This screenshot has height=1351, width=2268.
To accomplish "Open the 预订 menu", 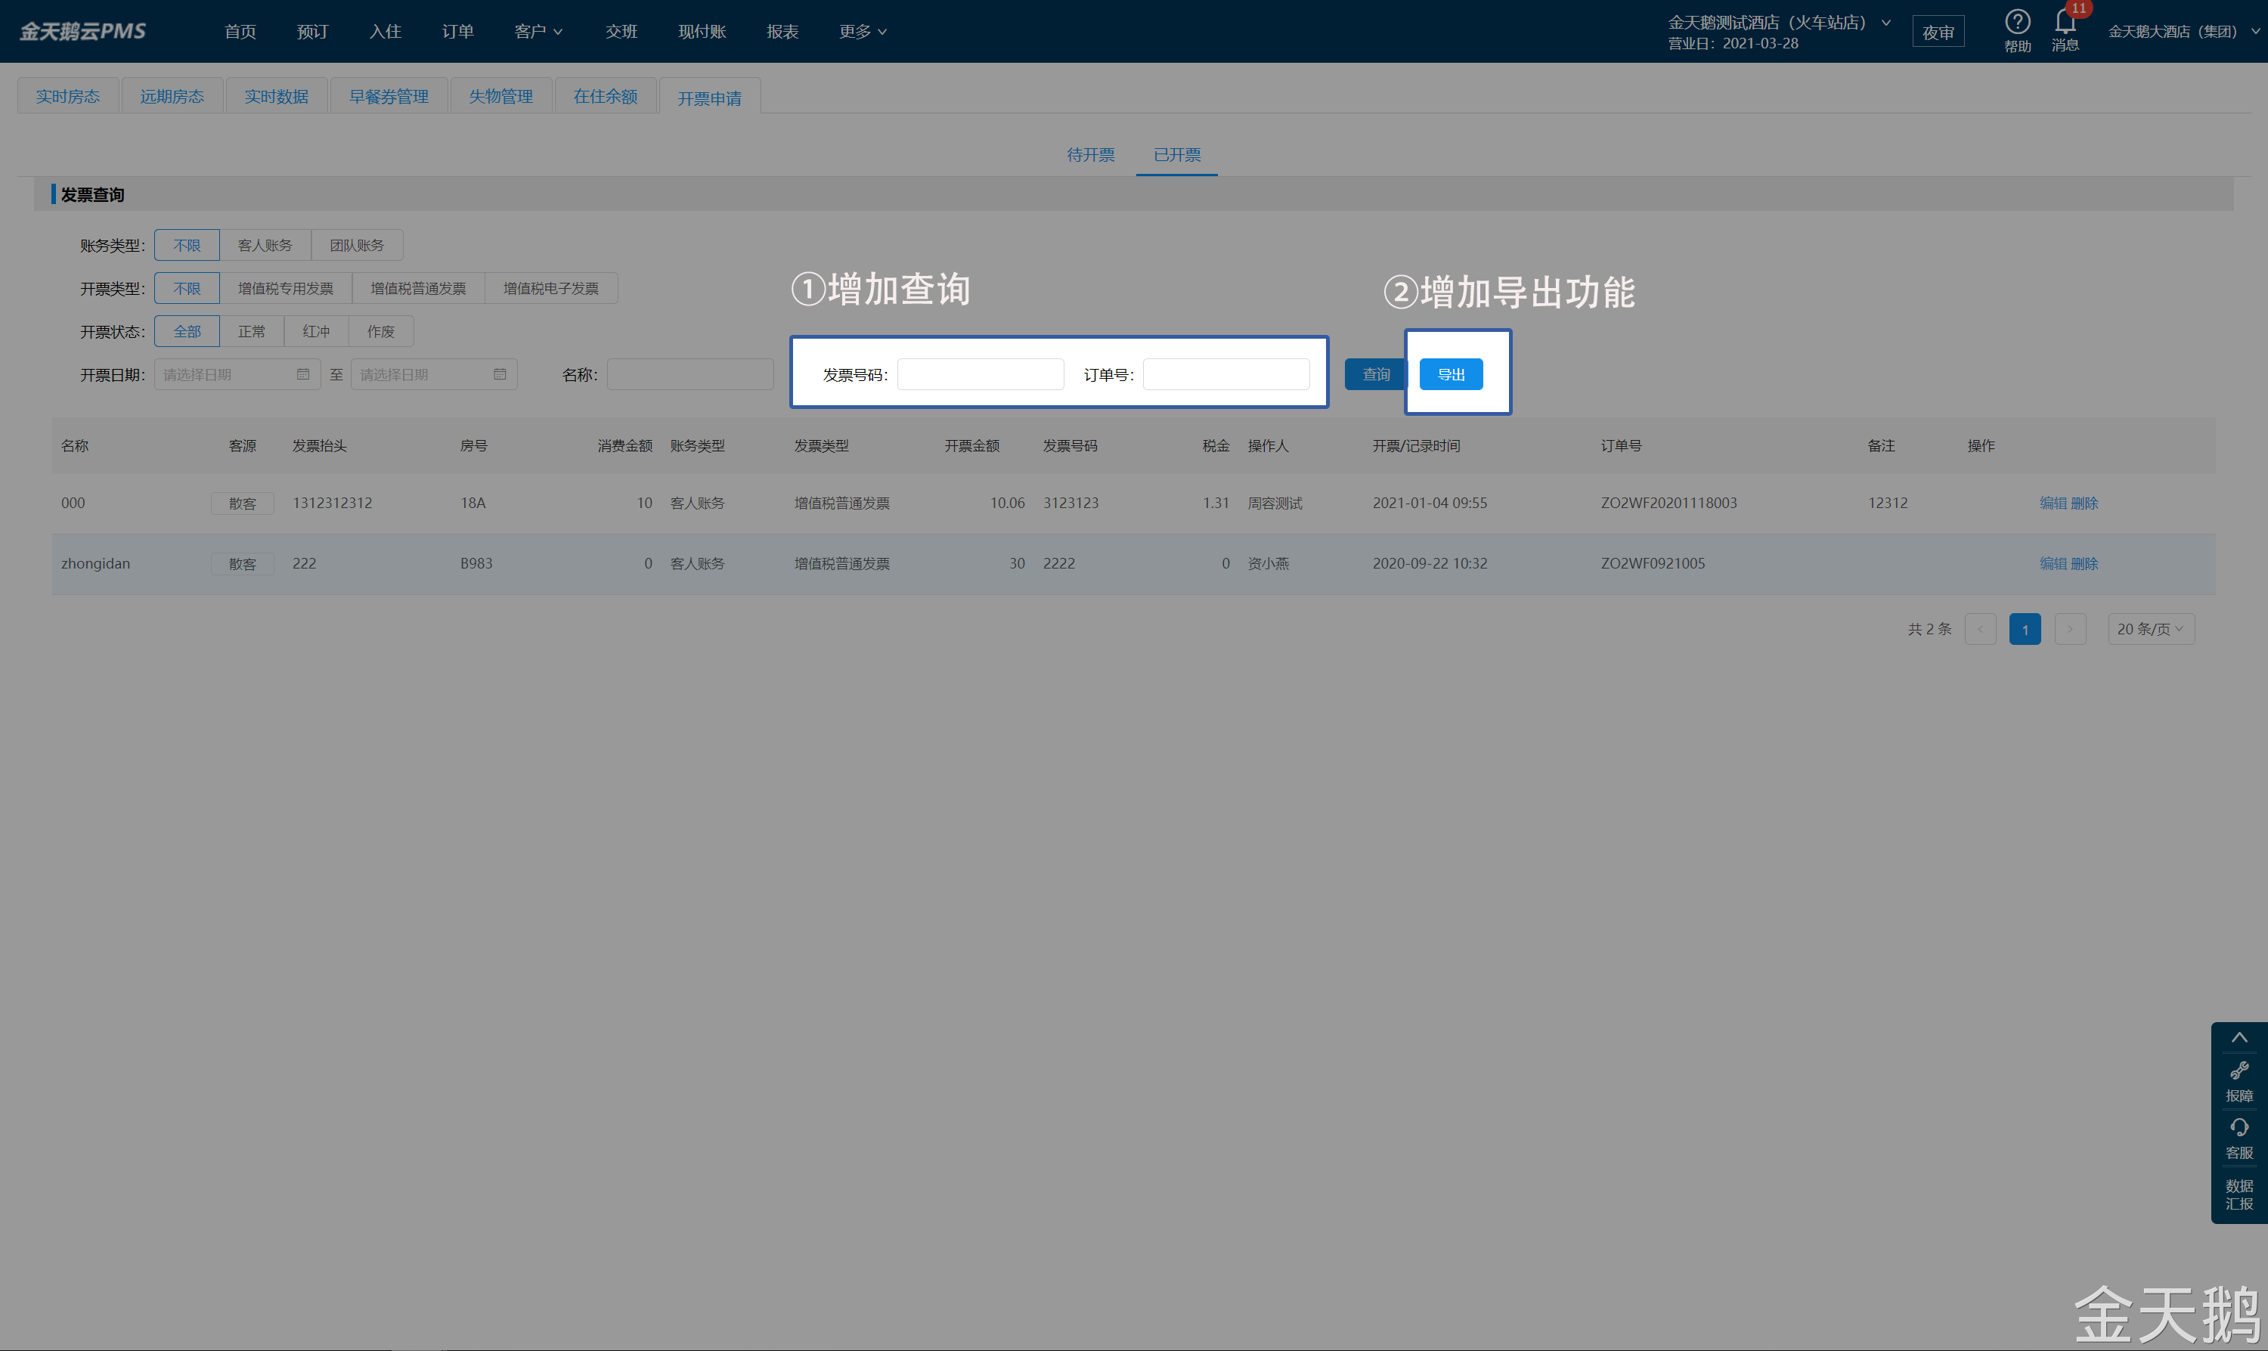I will (312, 31).
